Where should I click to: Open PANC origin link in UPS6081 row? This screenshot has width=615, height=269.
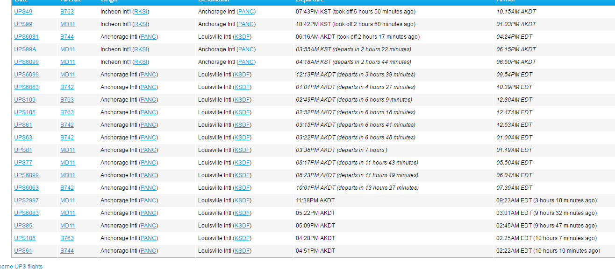coord(149,37)
